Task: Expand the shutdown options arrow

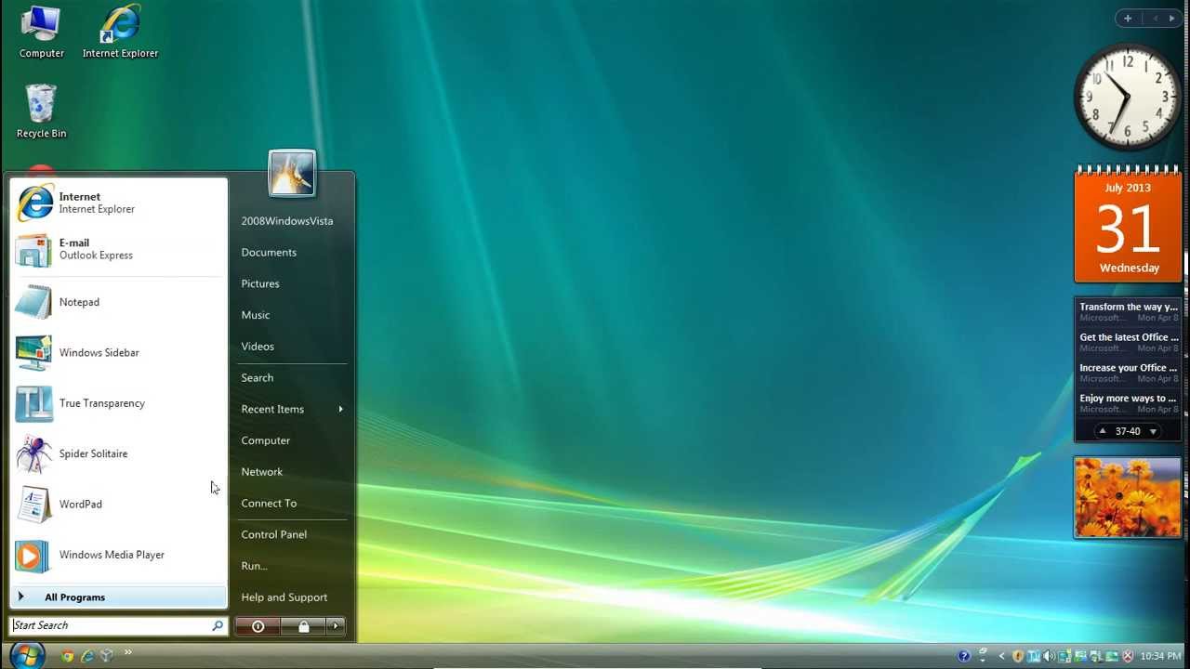Action: pyautogui.click(x=336, y=626)
